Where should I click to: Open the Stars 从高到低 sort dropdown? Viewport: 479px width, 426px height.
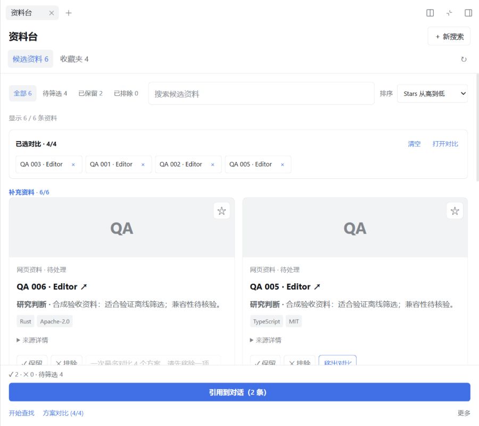(432, 94)
